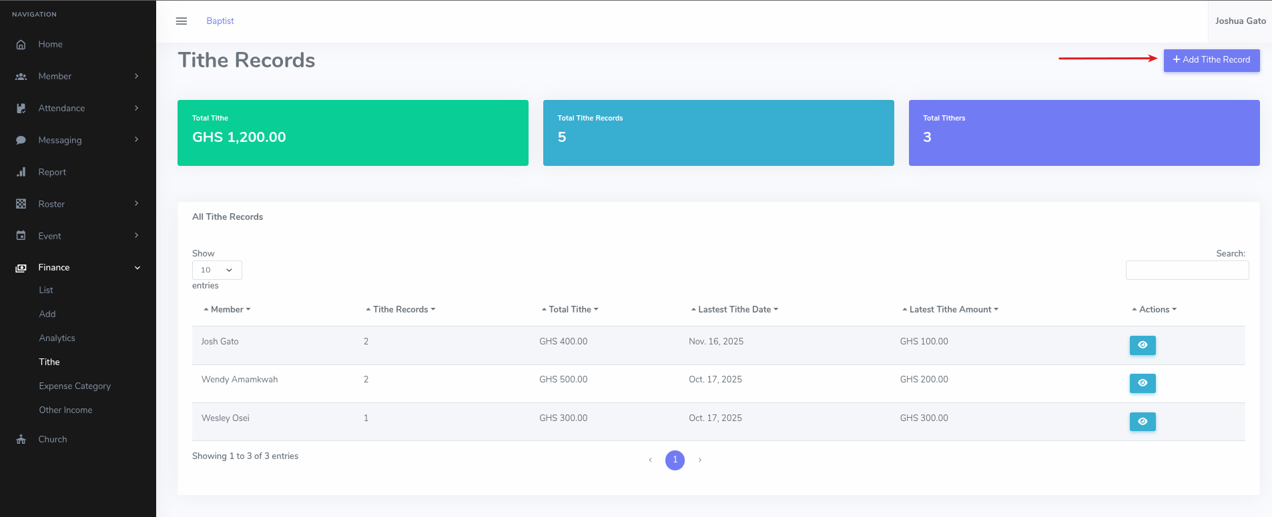The image size is (1272, 517).
Task: Click the Roster grid icon
Action: [x=21, y=204]
